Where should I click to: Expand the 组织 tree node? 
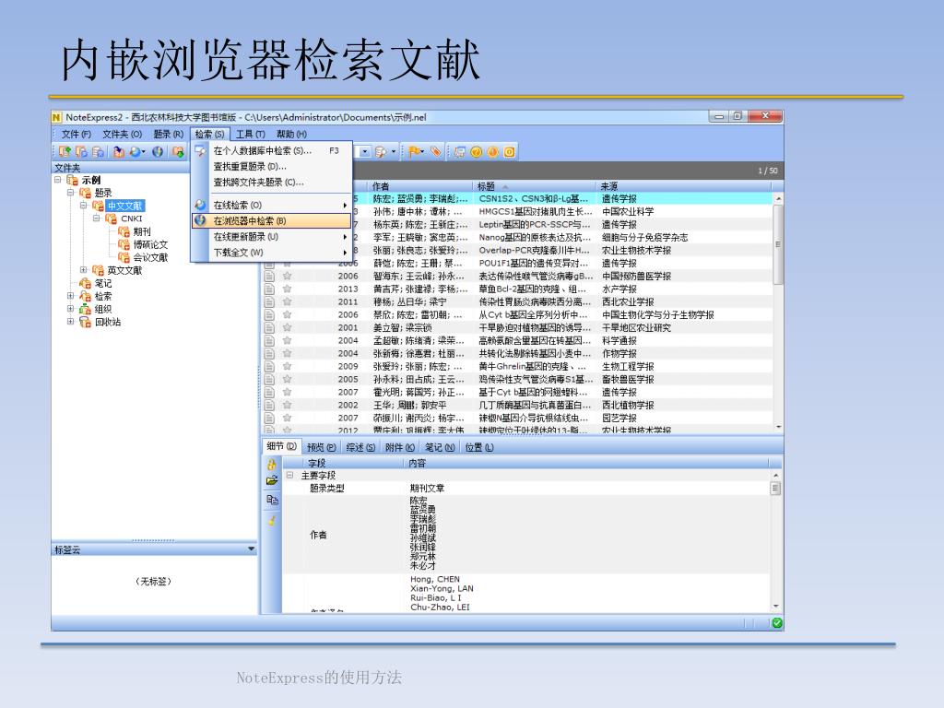click(70, 309)
